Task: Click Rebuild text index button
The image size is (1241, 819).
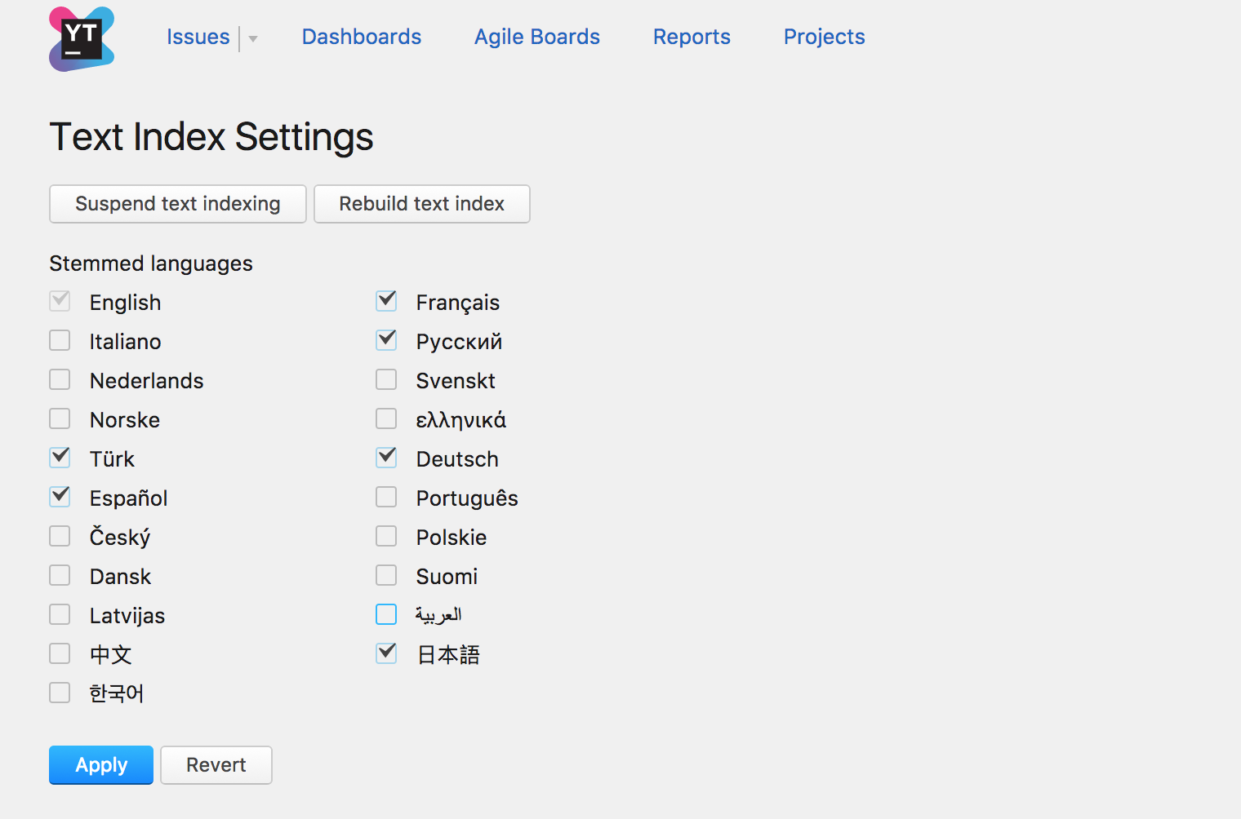Action: coord(422,204)
